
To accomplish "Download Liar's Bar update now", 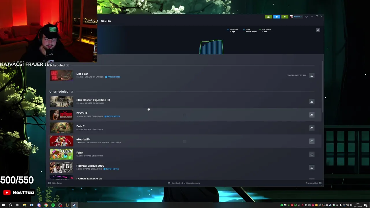I will tap(312, 75).
